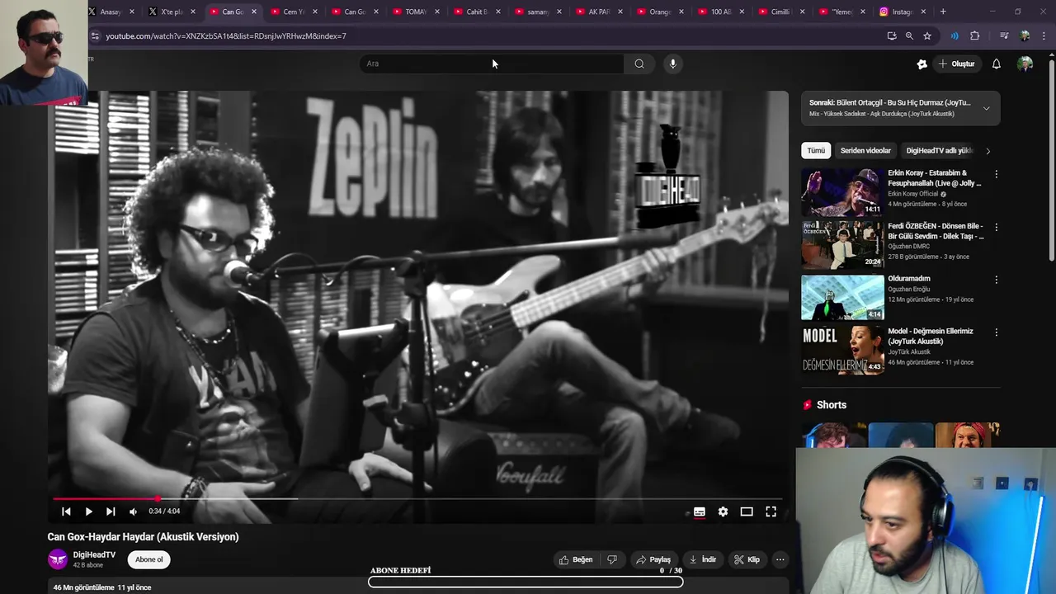Download the video with İndir

coord(703,559)
